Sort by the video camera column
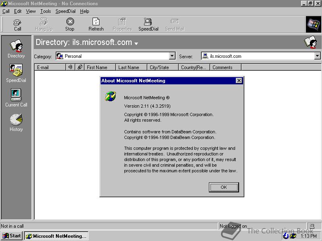This screenshot has height=241, width=322. point(80,67)
